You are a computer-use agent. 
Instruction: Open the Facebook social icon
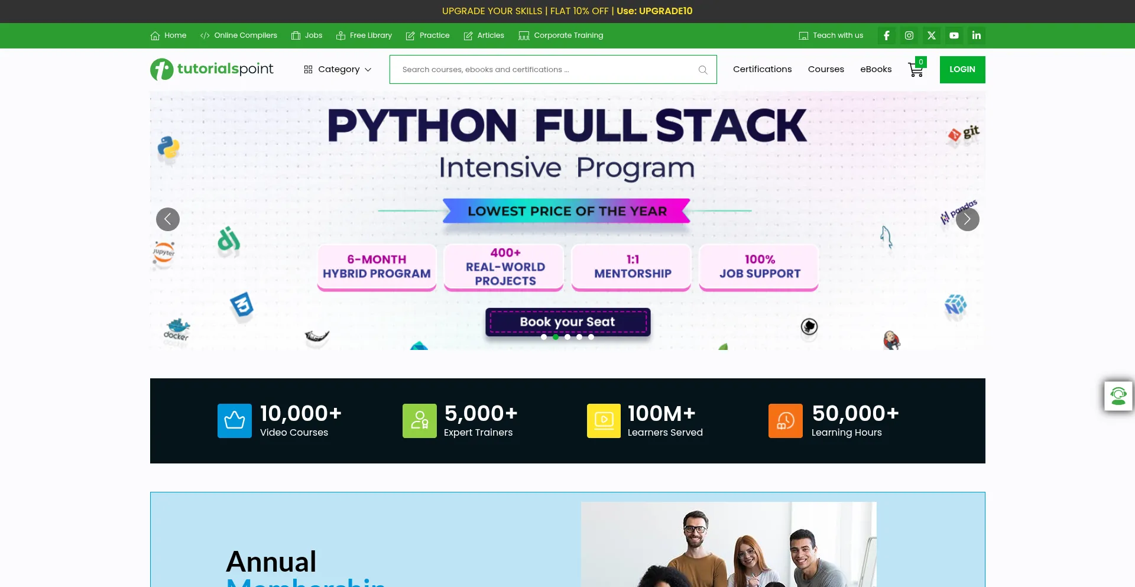click(886, 35)
